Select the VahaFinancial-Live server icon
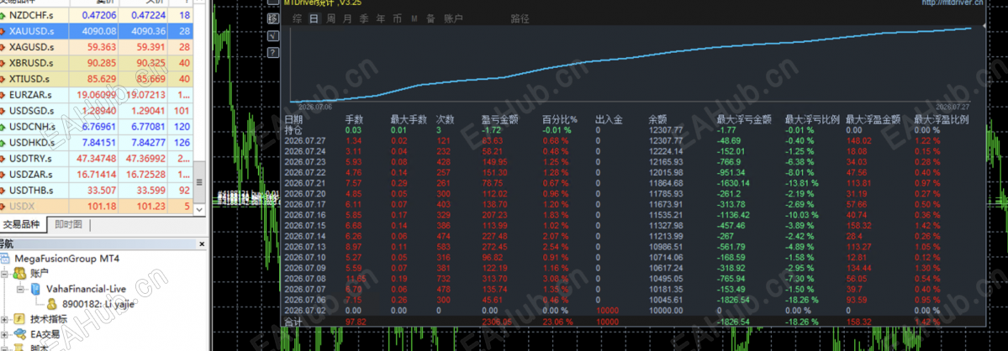This screenshot has height=351, width=1008. point(34,289)
